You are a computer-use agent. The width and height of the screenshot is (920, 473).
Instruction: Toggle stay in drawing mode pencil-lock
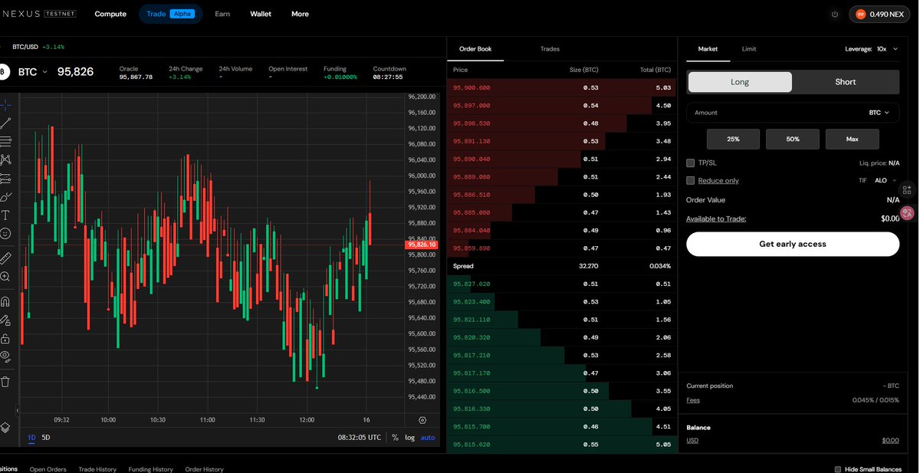5,320
